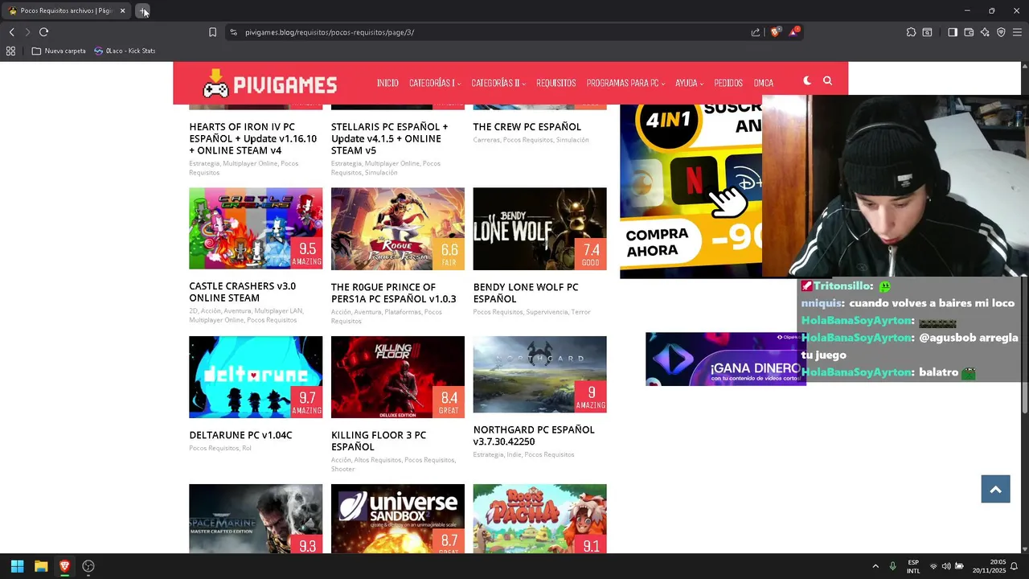Open 0Laco - Kick Stats bookmark
This screenshot has height=579, width=1029.
point(125,51)
